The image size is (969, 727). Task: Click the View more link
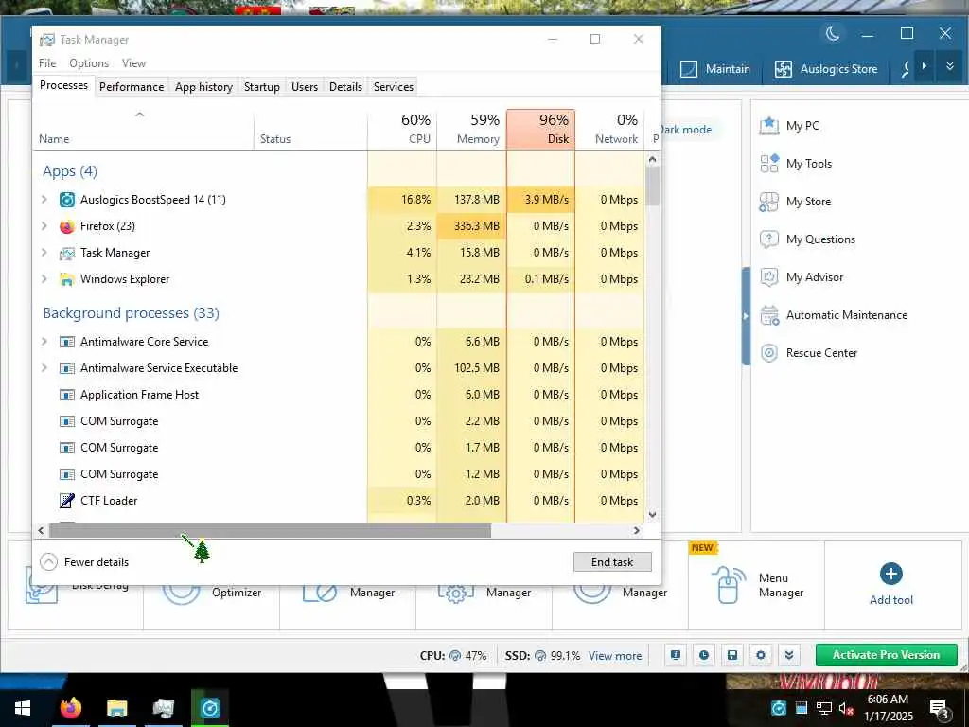615,656
